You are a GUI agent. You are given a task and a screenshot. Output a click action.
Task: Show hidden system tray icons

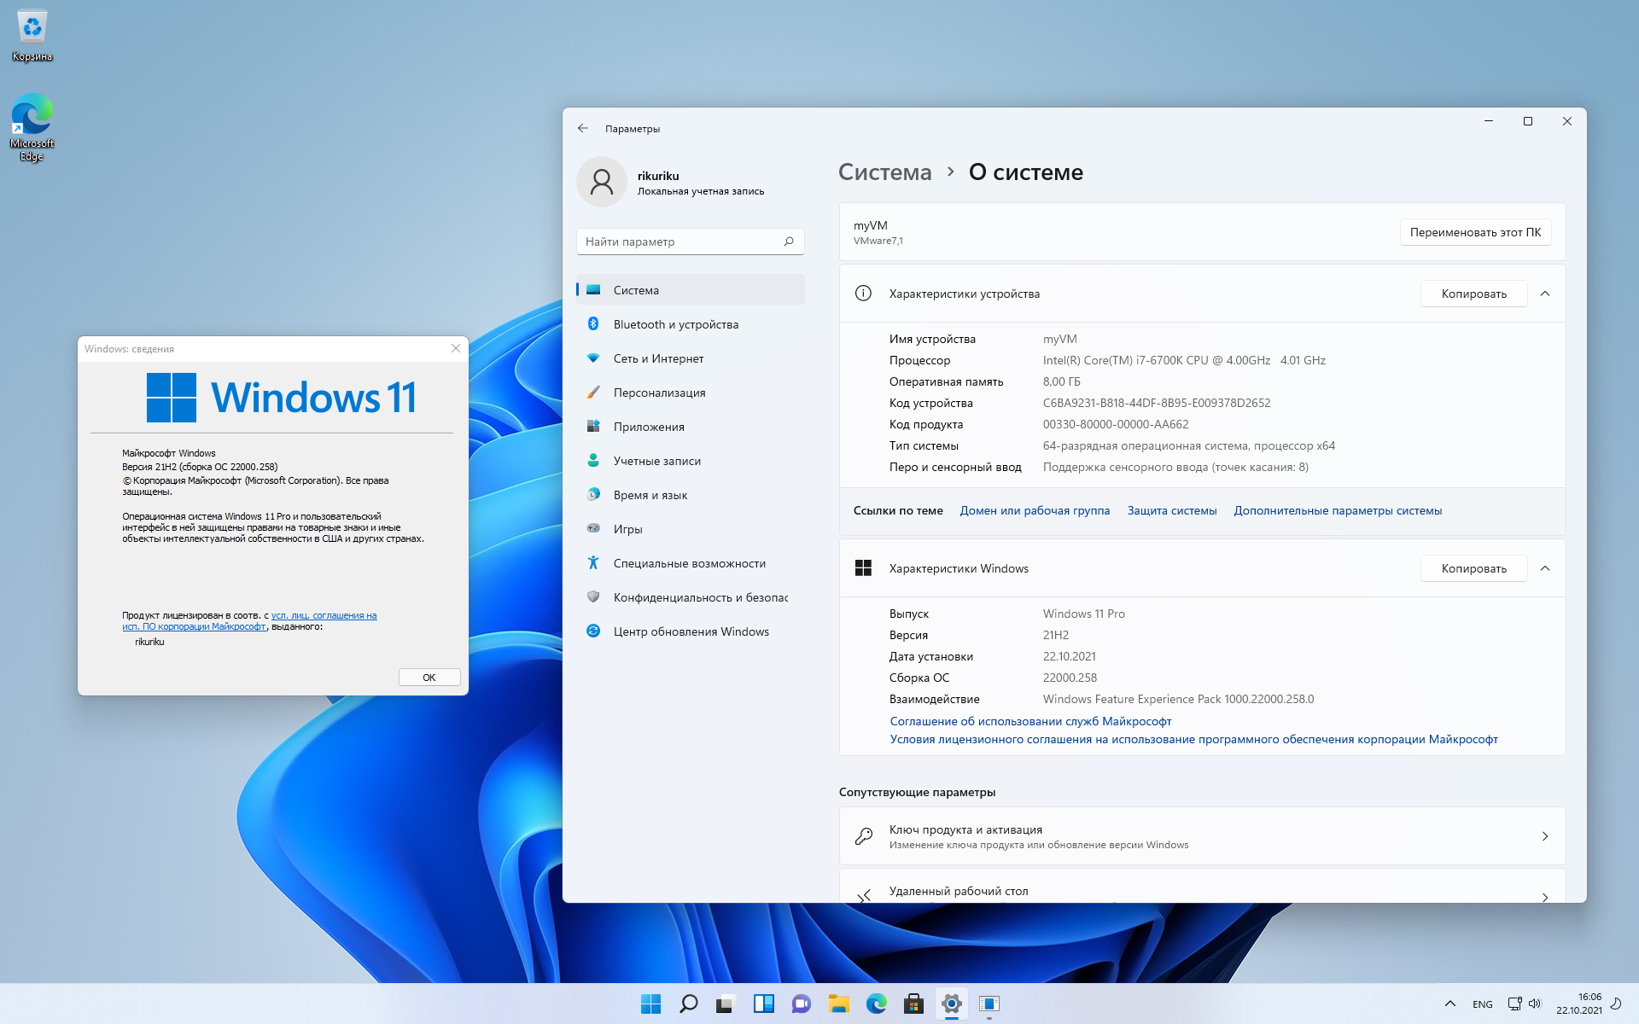point(1449,1004)
